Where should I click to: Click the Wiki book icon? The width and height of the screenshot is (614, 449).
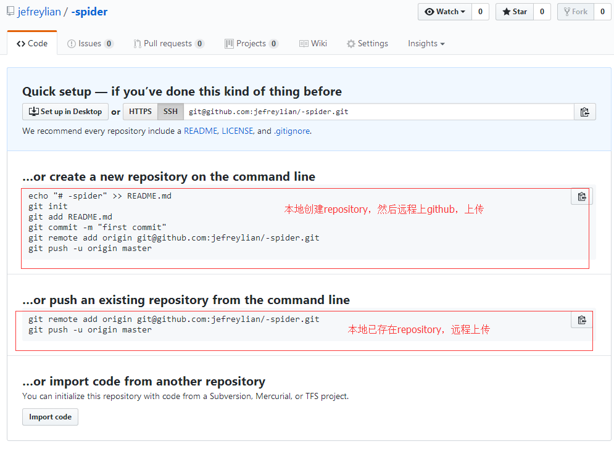click(x=304, y=44)
